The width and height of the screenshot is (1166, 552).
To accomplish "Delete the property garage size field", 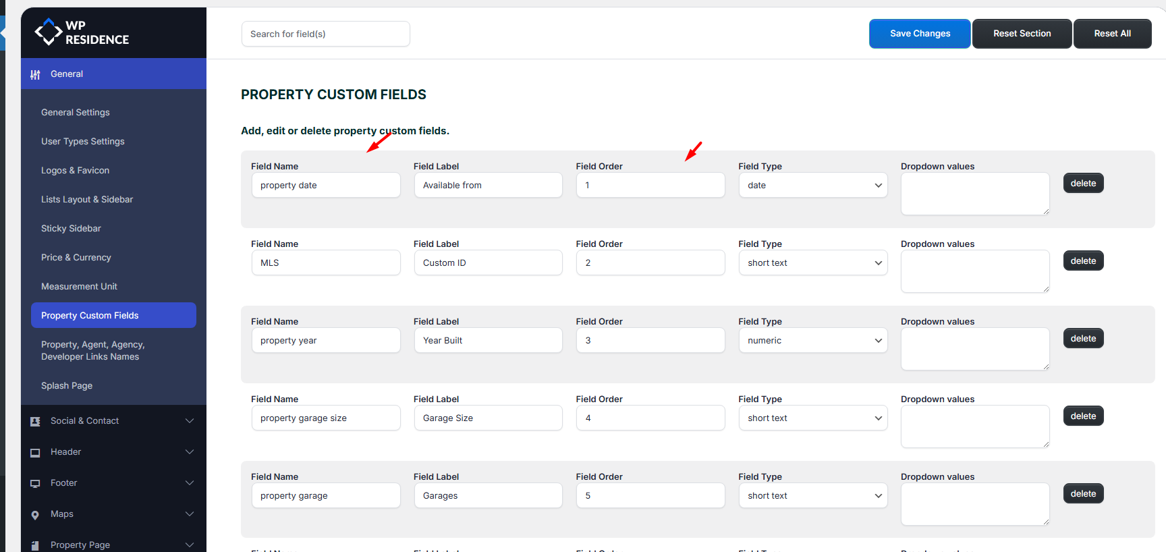I will [x=1083, y=416].
